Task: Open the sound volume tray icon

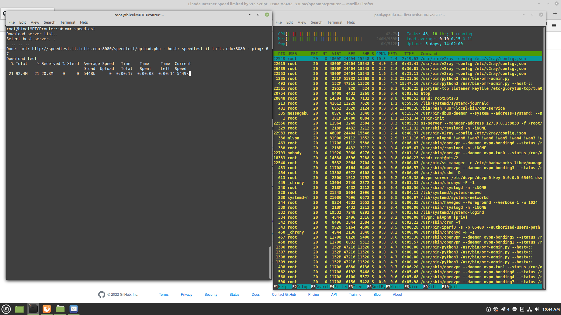Action: (x=537, y=309)
